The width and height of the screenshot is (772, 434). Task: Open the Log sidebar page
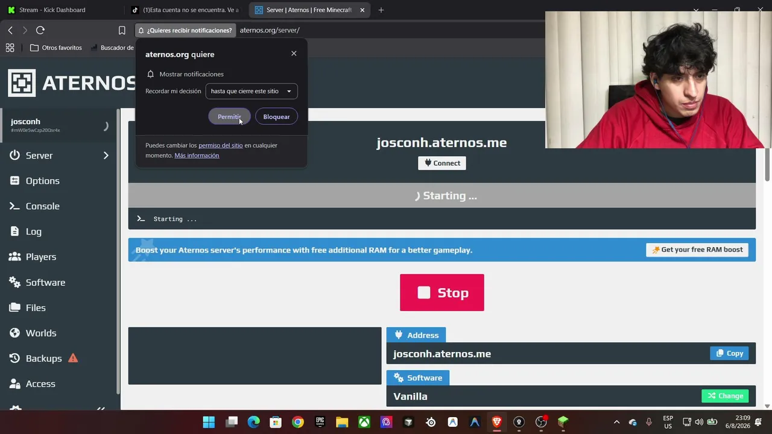[33, 231]
